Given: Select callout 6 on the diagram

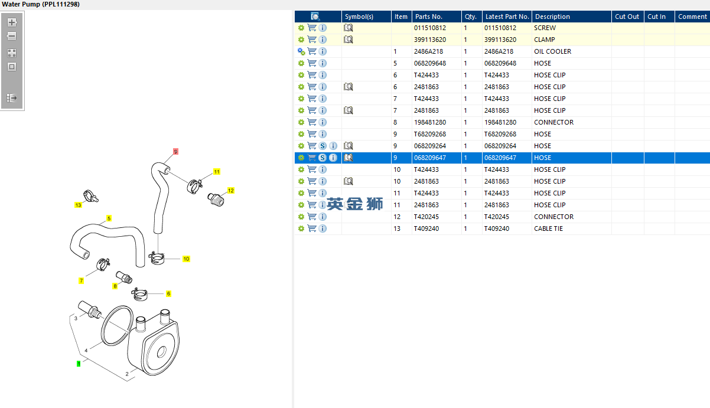Looking at the screenshot, I should [168, 293].
